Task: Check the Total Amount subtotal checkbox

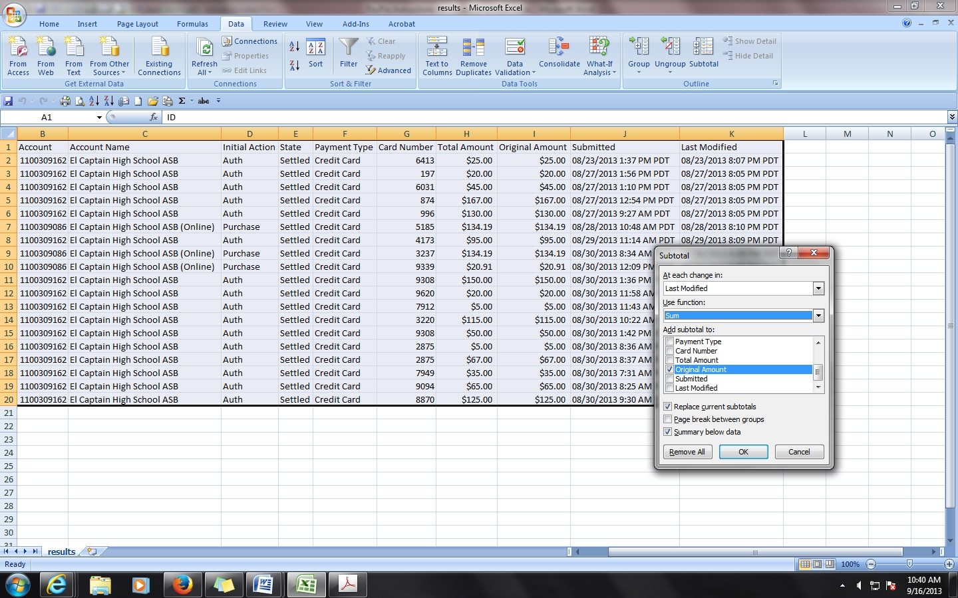Action: (x=669, y=360)
